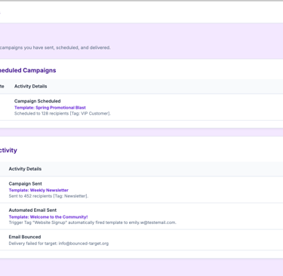The width and height of the screenshot is (283, 276).
Task: Click the Website Signup trigger description text
Action: tap(93, 222)
